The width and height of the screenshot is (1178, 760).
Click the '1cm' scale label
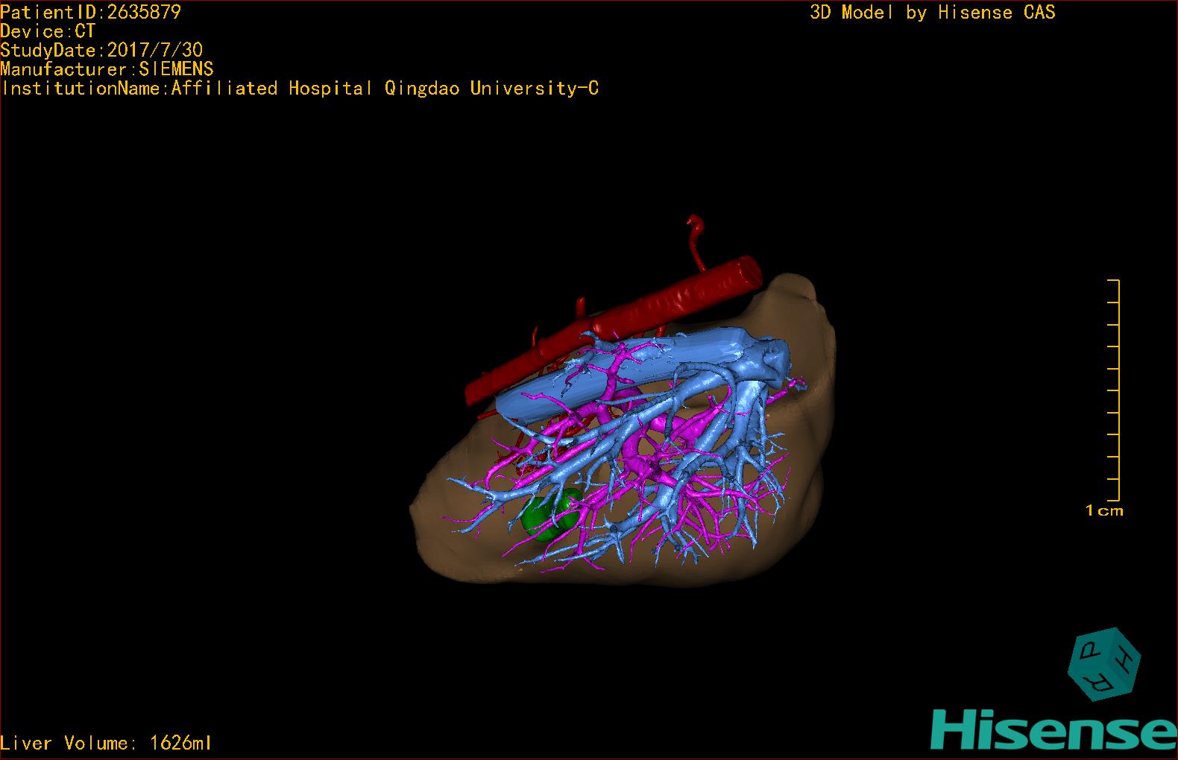click(1104, 511)
